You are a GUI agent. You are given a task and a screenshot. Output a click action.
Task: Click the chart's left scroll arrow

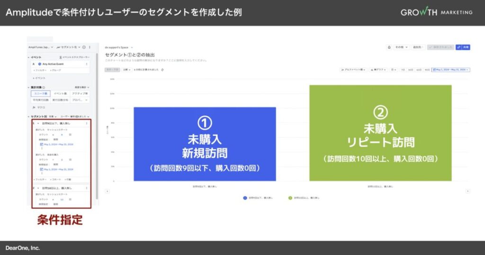click(107, 191)
